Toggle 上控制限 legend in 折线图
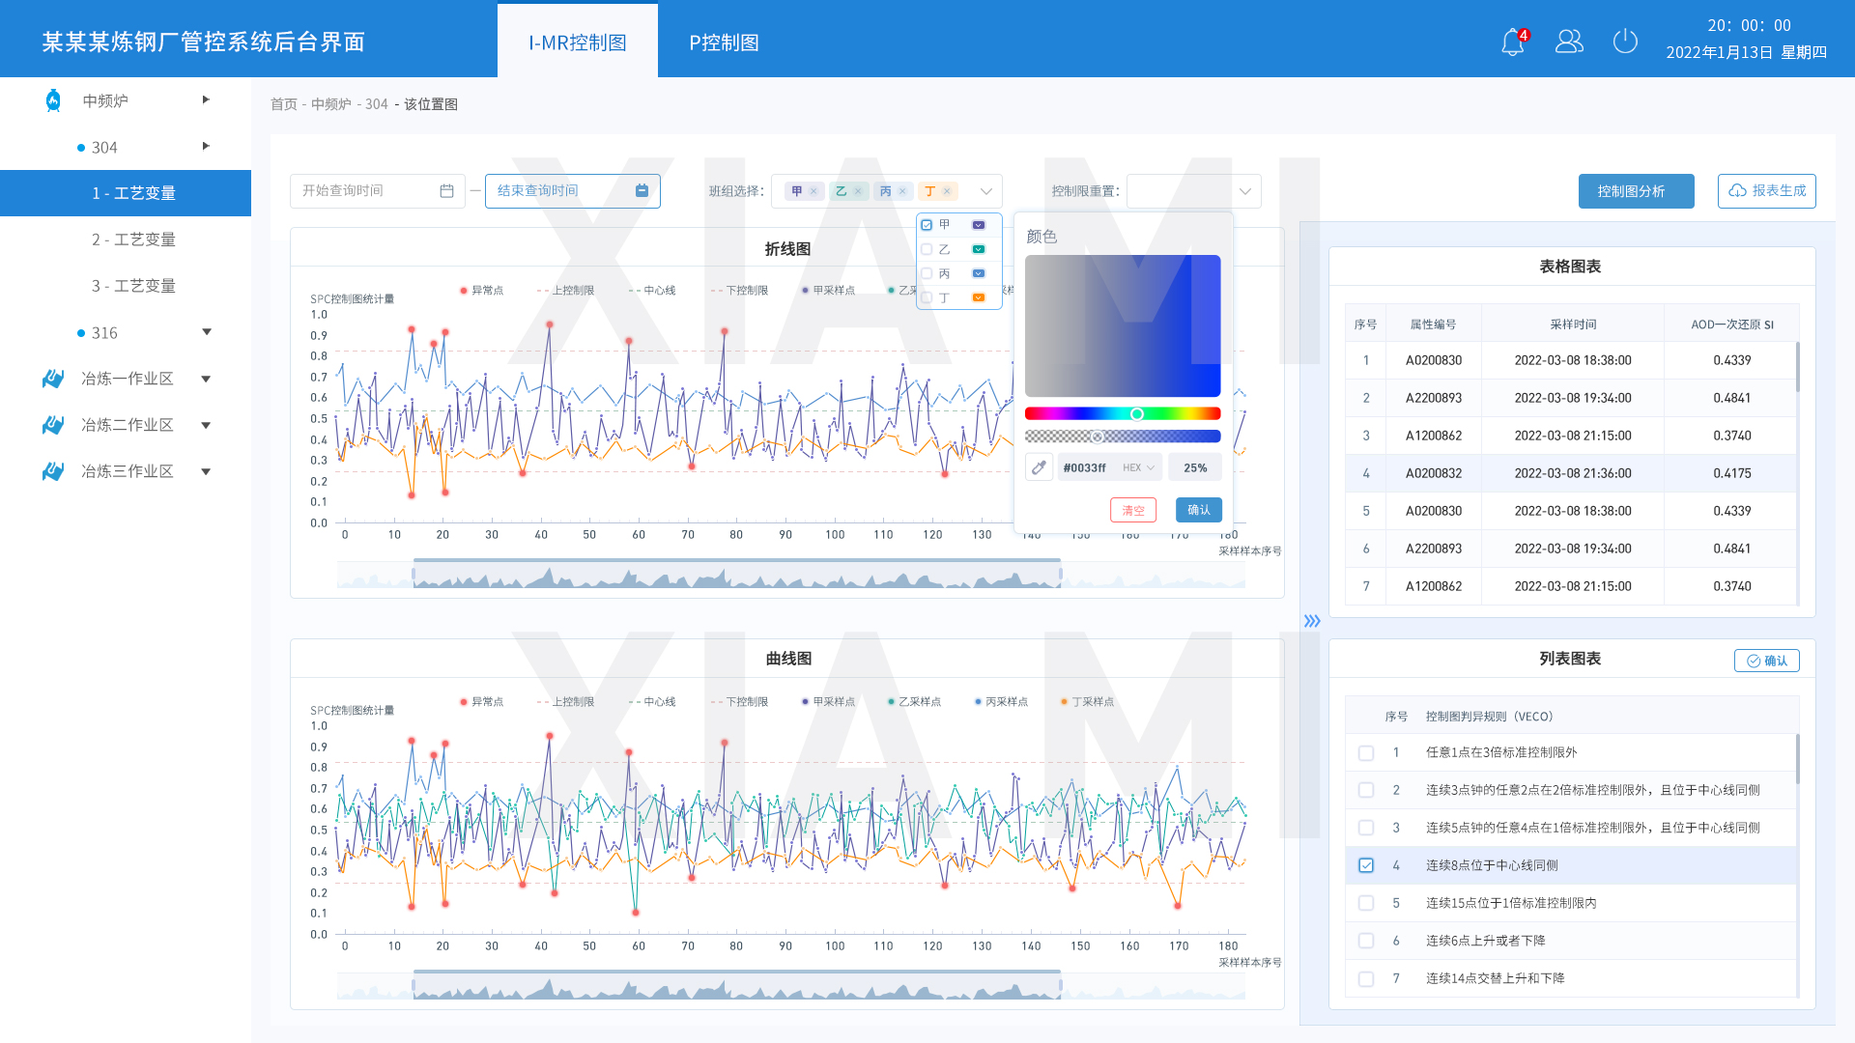 pos(565,291)
